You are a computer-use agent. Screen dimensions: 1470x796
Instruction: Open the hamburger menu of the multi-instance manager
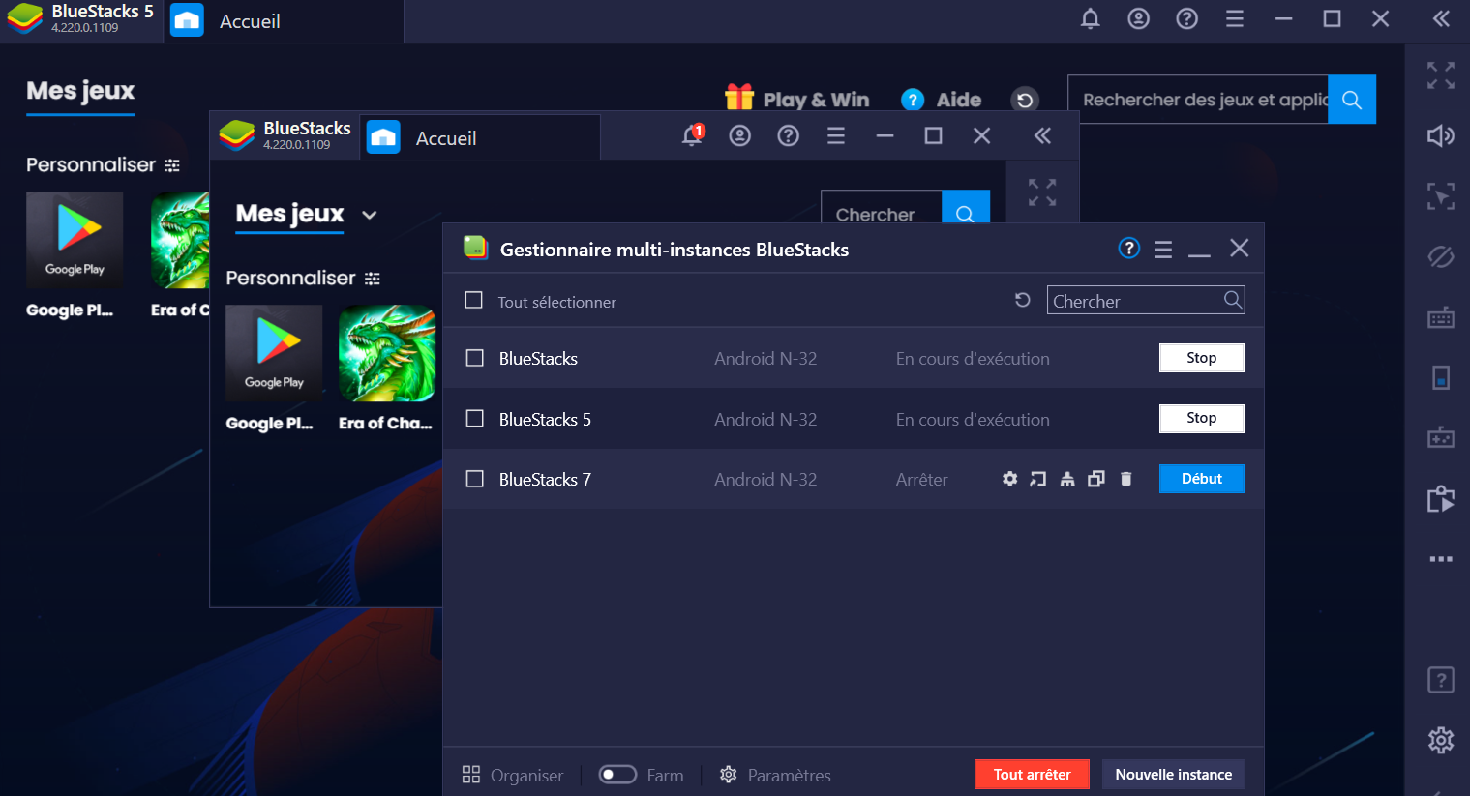point(1163,250)
